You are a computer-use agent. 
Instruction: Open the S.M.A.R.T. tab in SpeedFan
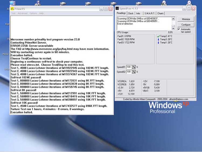tap(149, 13)
